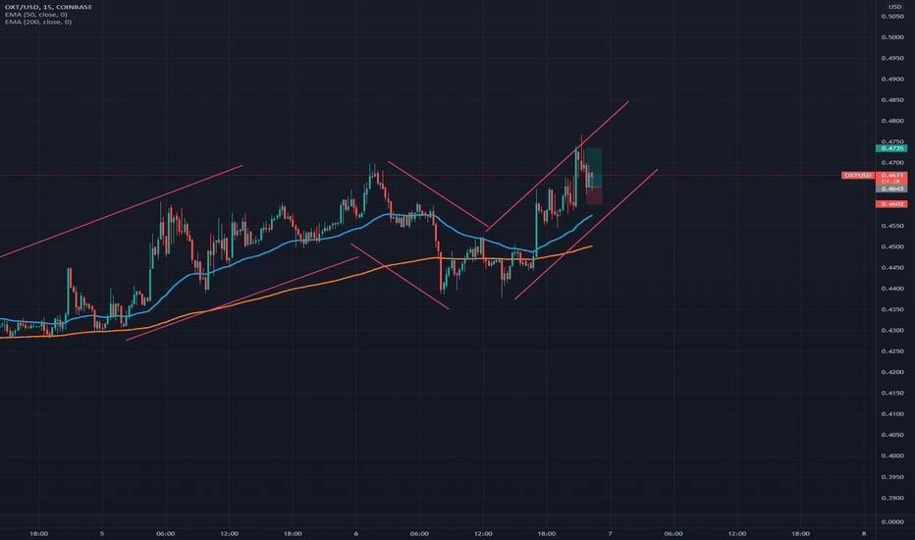The image size is (915, 540).
Task: Click the 0.4050 price axis label
Action: pyautogui.click(x=892, y=435)
